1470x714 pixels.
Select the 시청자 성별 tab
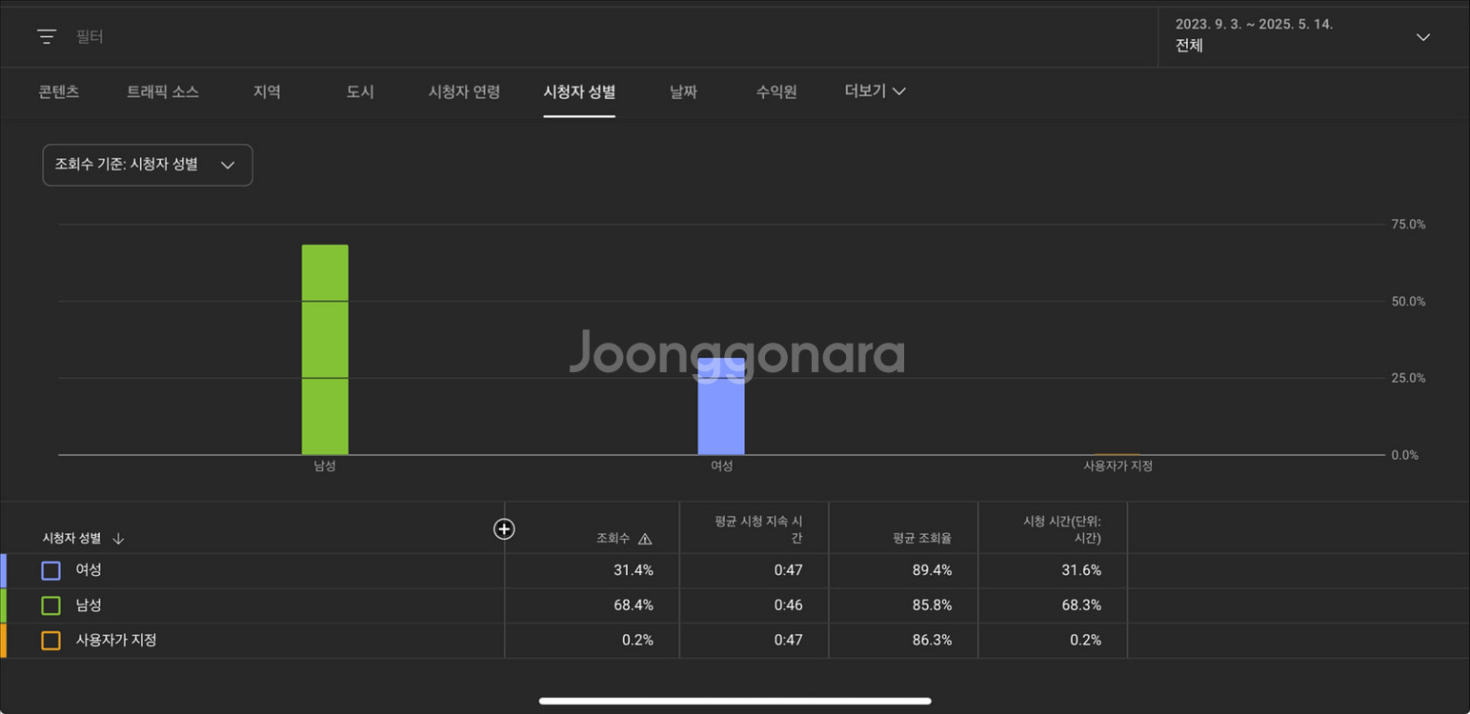pos(579,92)
